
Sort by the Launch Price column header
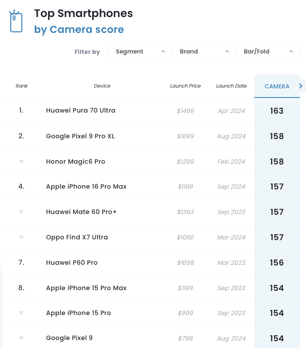click(185, 86)
